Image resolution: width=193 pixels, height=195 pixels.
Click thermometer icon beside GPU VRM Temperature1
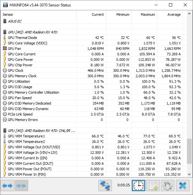[4, 136]
